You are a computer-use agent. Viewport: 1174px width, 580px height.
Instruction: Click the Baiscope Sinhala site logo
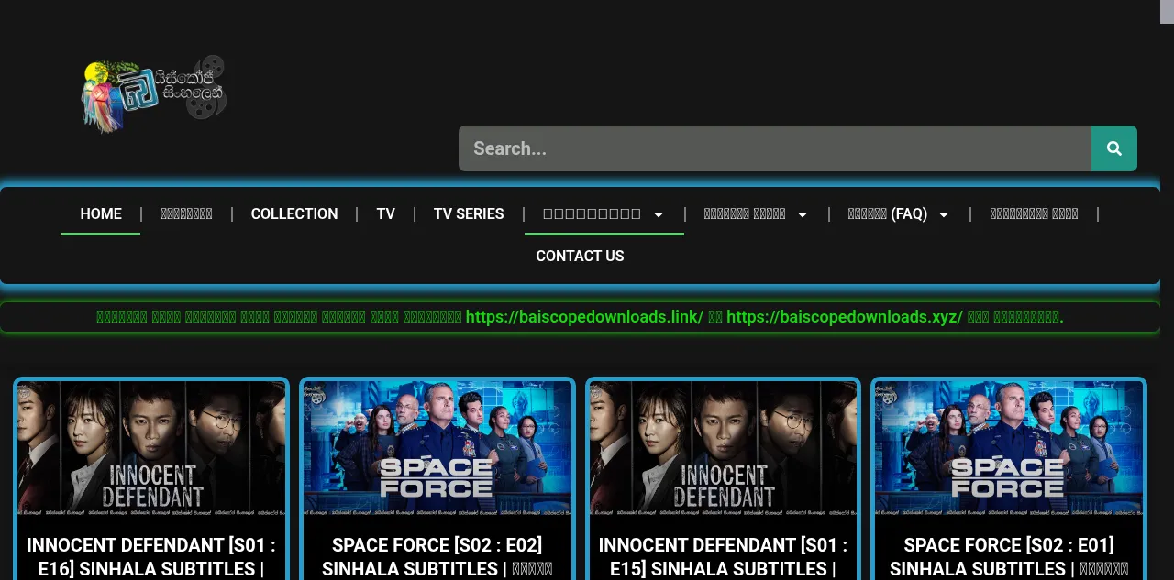153,94
